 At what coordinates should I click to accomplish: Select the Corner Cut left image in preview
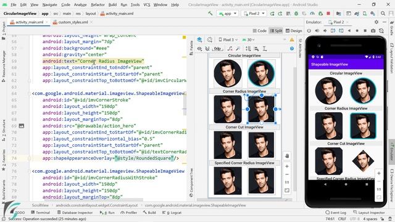pos(228,145)
